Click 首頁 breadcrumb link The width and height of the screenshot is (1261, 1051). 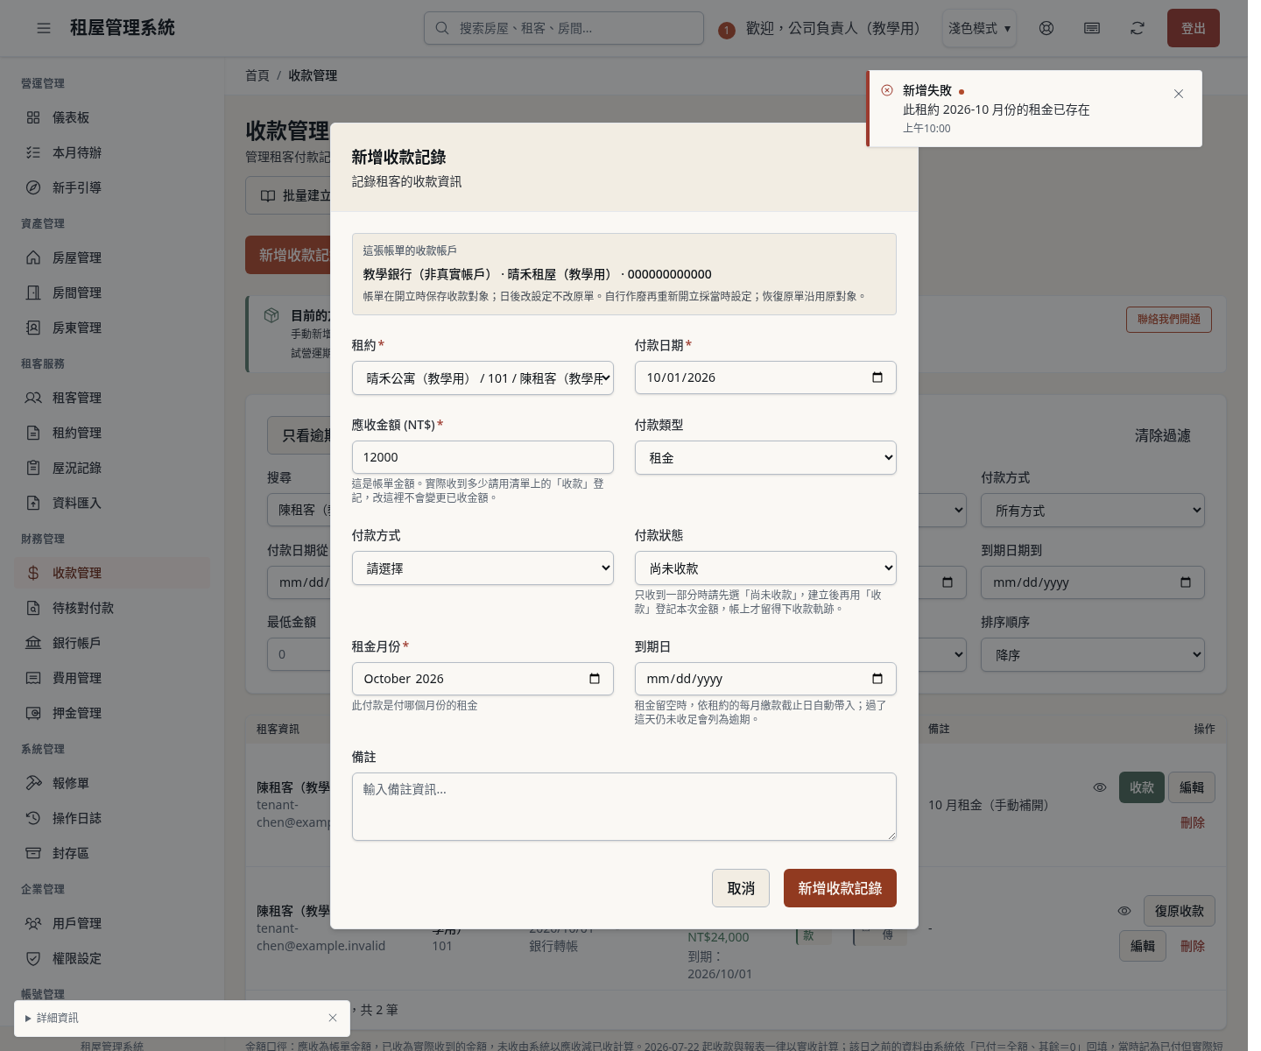click(257, 75)
